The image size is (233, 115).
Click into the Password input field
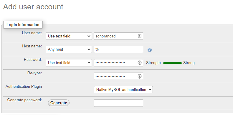(x=118, y=63)
